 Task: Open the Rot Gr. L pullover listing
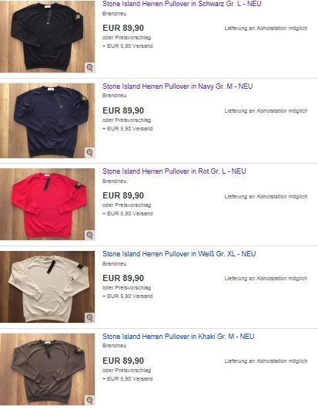click(x=174, y=171)
